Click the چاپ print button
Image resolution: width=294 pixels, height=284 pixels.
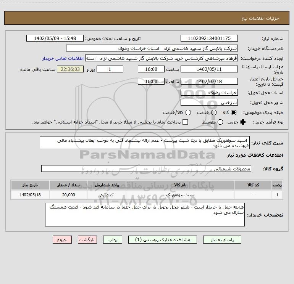113,240
